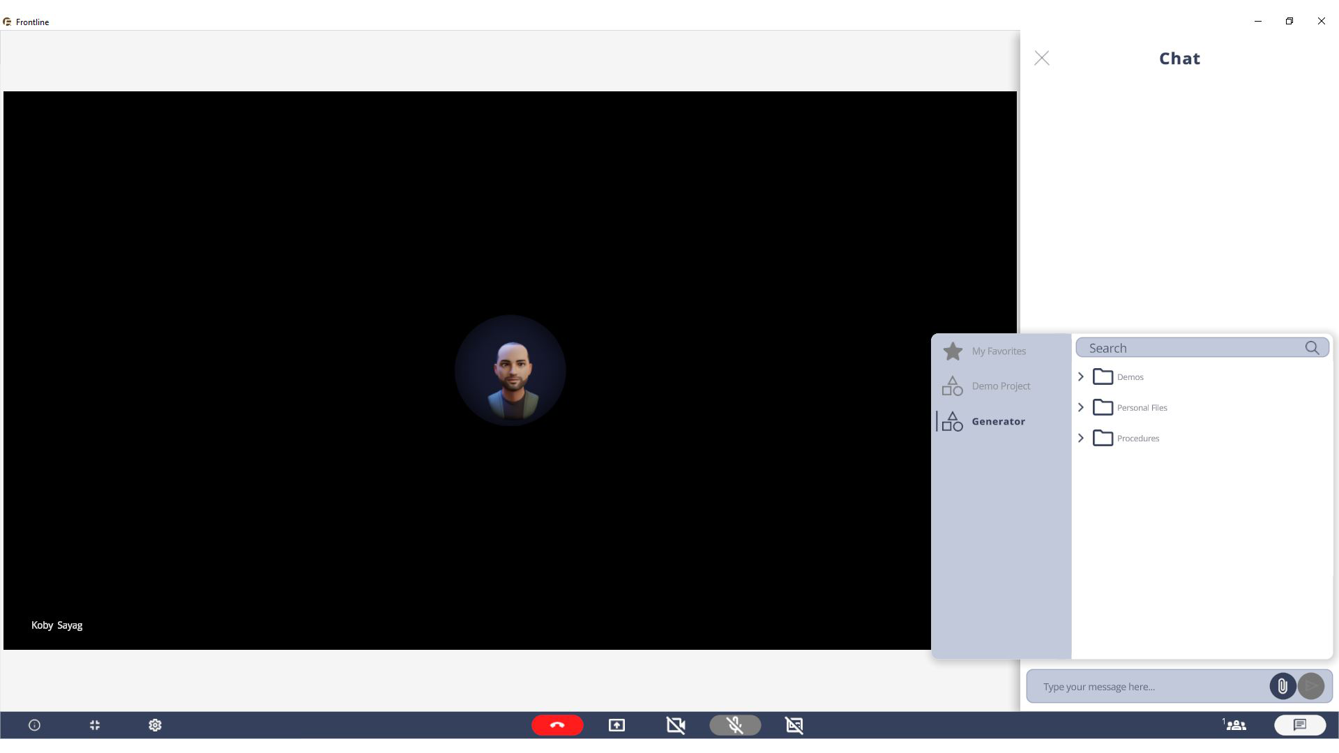
Task: Click the send message arrow button
Action: (x=1311, y=686)
